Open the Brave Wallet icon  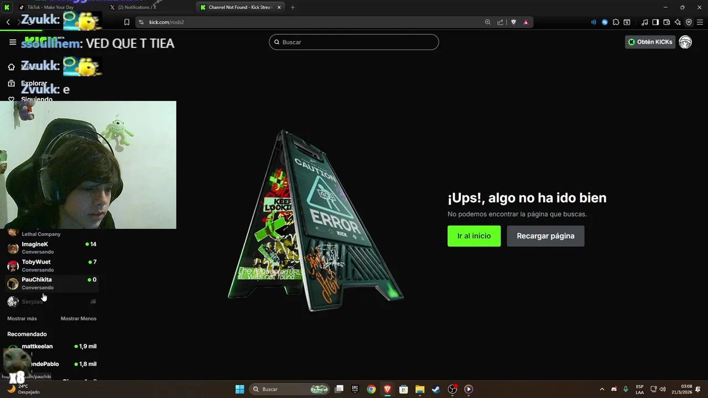point(667,22)
